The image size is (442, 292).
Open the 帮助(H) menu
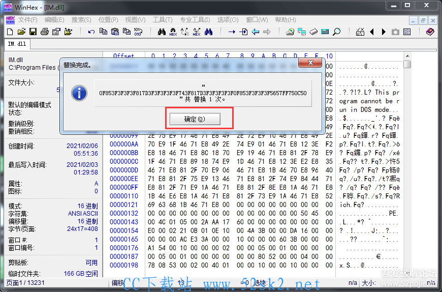[286, 20]
